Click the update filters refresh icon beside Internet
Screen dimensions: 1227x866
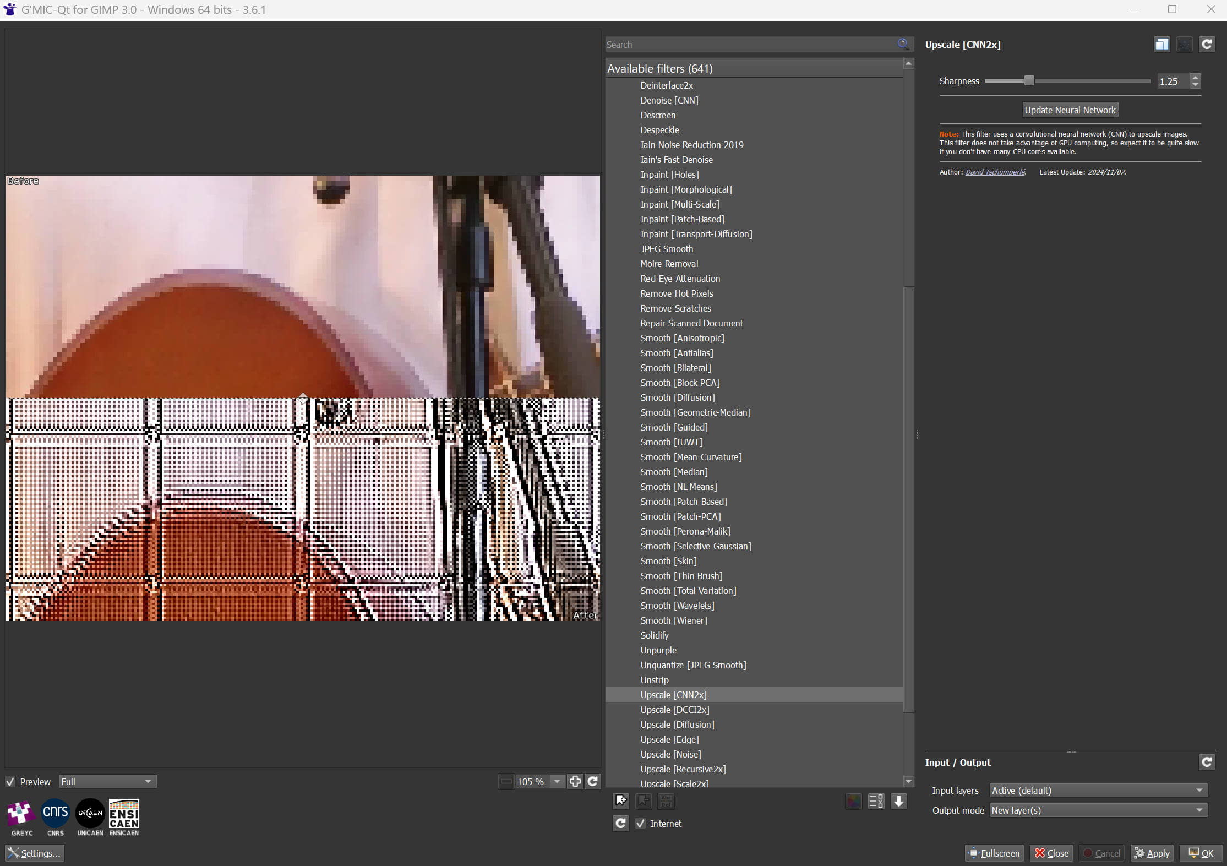(620, 823)
